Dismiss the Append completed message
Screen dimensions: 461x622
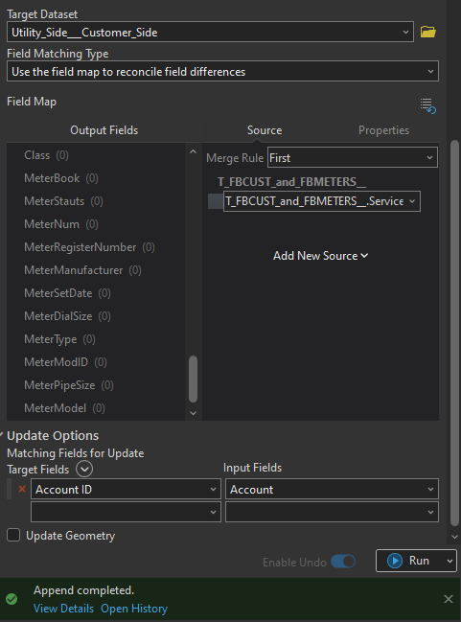(x=449, y=599)
